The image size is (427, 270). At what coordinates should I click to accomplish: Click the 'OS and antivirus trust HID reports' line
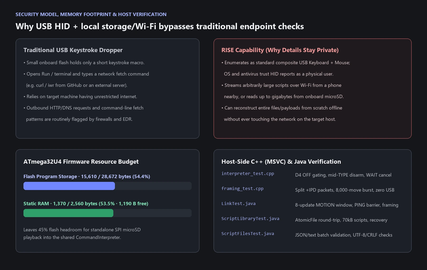279,74
